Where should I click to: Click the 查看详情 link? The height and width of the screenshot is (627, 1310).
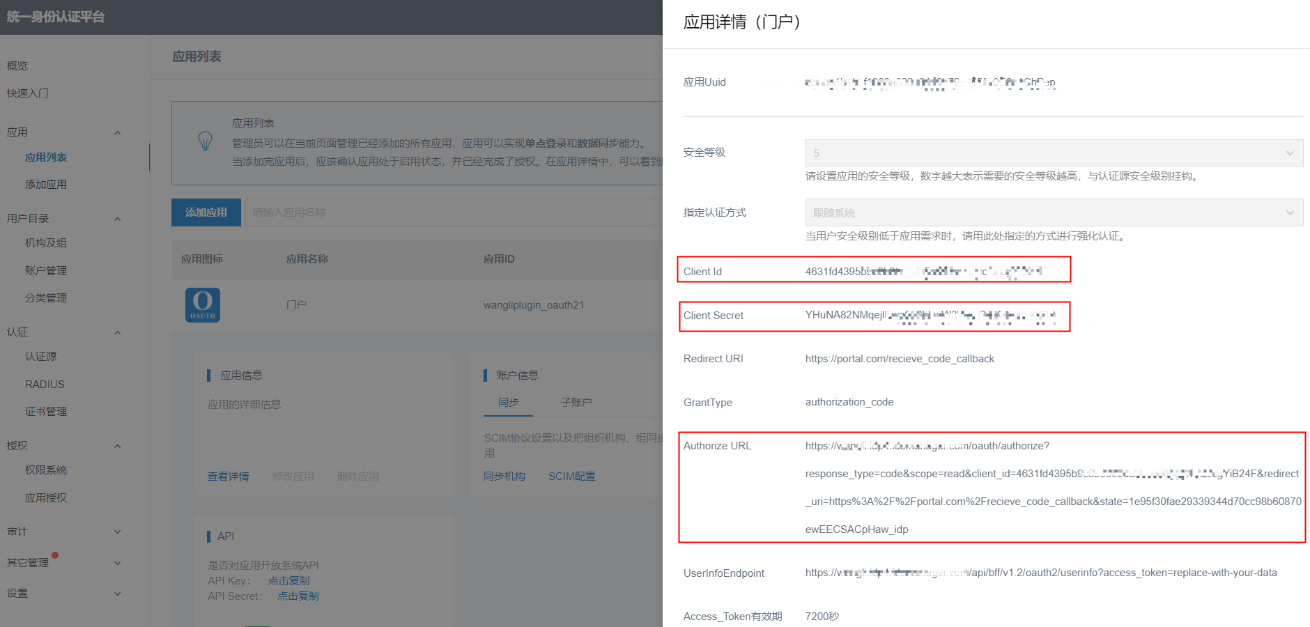[228, 477]
